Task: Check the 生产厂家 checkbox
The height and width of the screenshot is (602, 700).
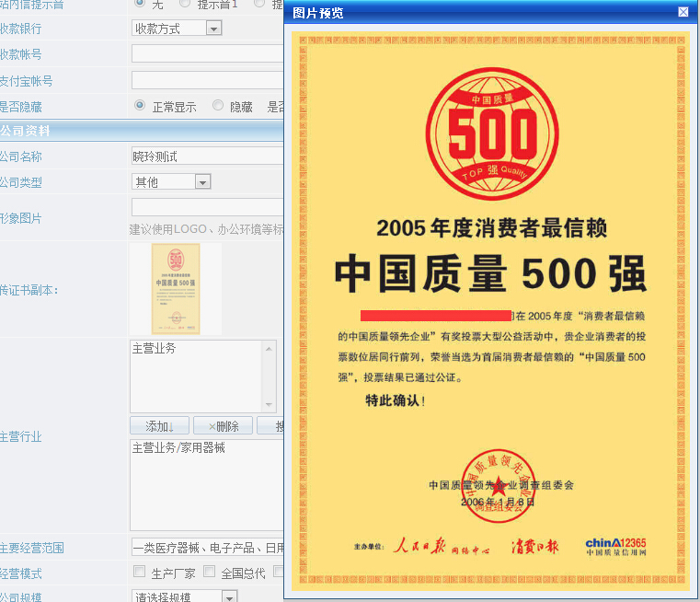Action: [140, 572]
